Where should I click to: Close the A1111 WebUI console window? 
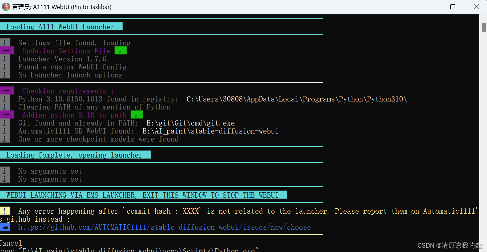(x=476, y=7)
